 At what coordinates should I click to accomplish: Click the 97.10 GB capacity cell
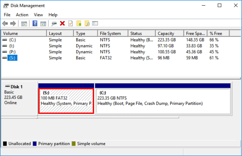click(166, 46)
